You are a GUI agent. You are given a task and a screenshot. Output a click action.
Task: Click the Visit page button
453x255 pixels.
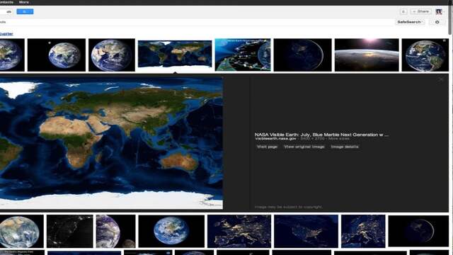pos(268,147)
